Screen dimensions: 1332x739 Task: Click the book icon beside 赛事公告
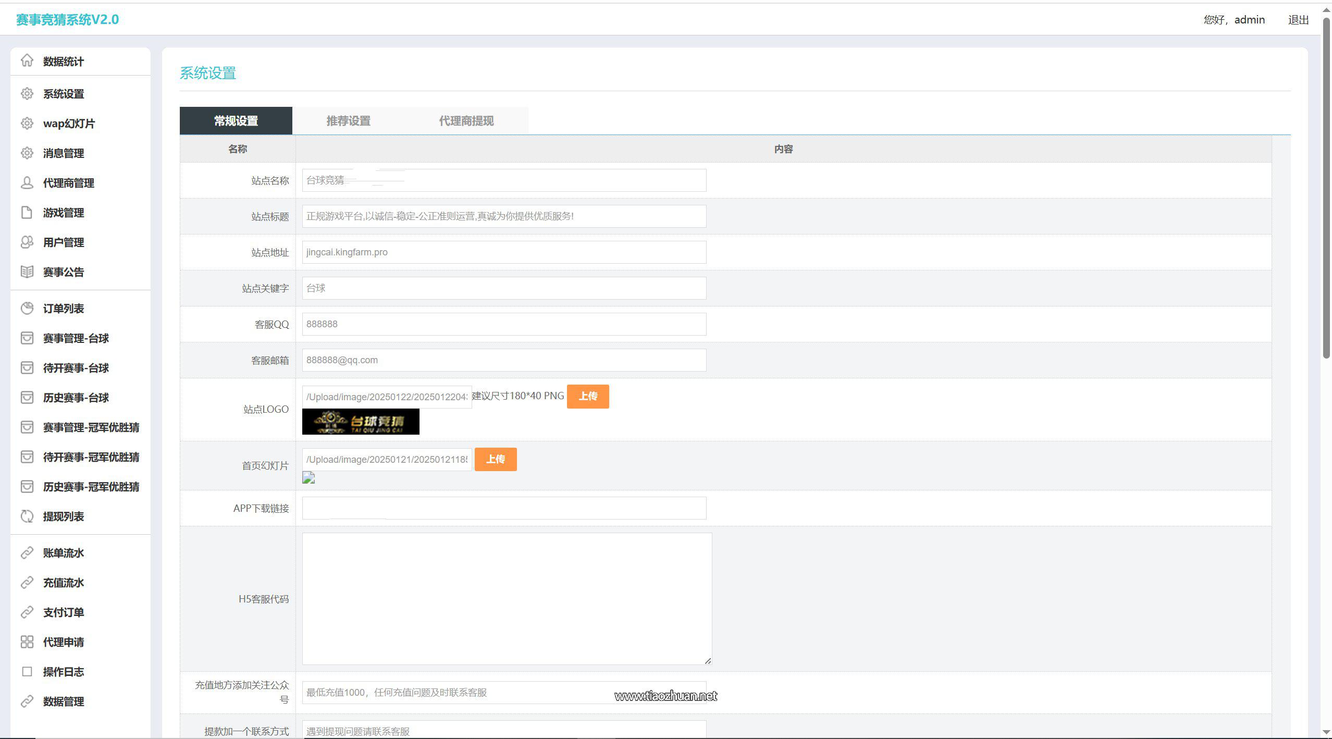pos(27,272)
